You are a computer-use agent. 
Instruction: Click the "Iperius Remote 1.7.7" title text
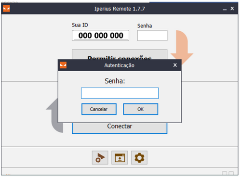pyautogui.click(x=120, y=9)
